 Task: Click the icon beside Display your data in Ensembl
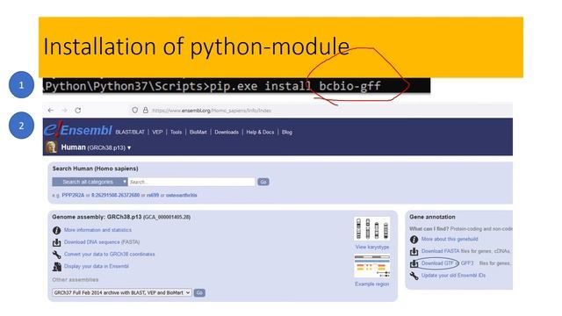click(x=56, y=267)
